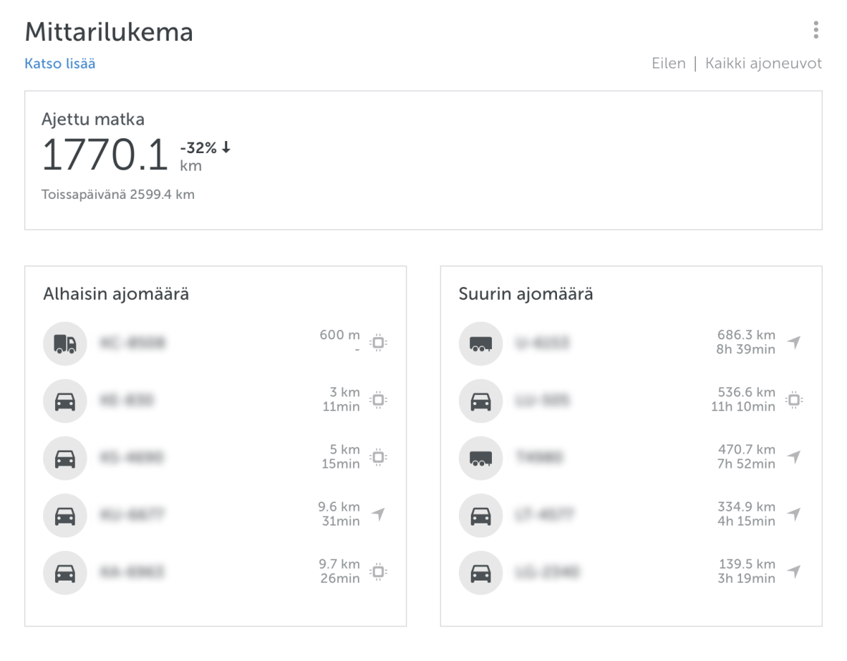Click the Katso lisää link
Image resolution: width=847 pixels, height=661 pixels.
click(60, 63)
